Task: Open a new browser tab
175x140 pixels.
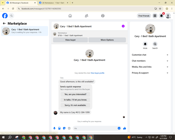Action: pos(72,3)
